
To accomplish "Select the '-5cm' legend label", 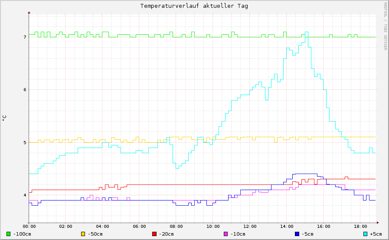I will (307, 234).
